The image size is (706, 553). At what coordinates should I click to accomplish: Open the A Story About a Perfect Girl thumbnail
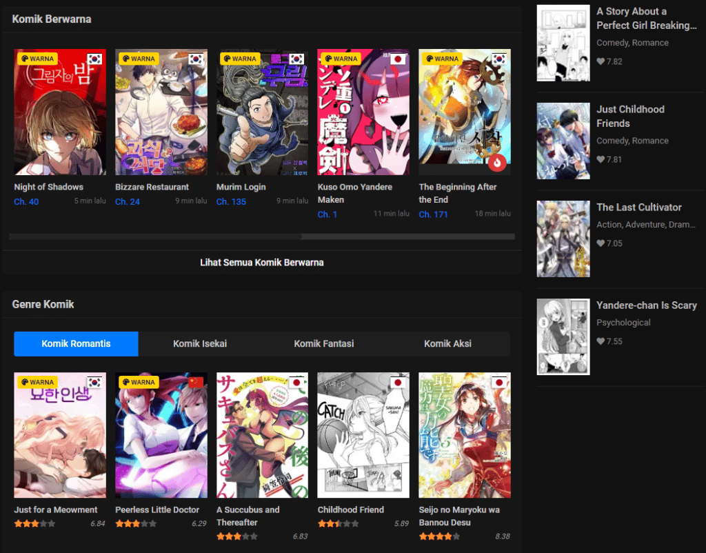563,43
